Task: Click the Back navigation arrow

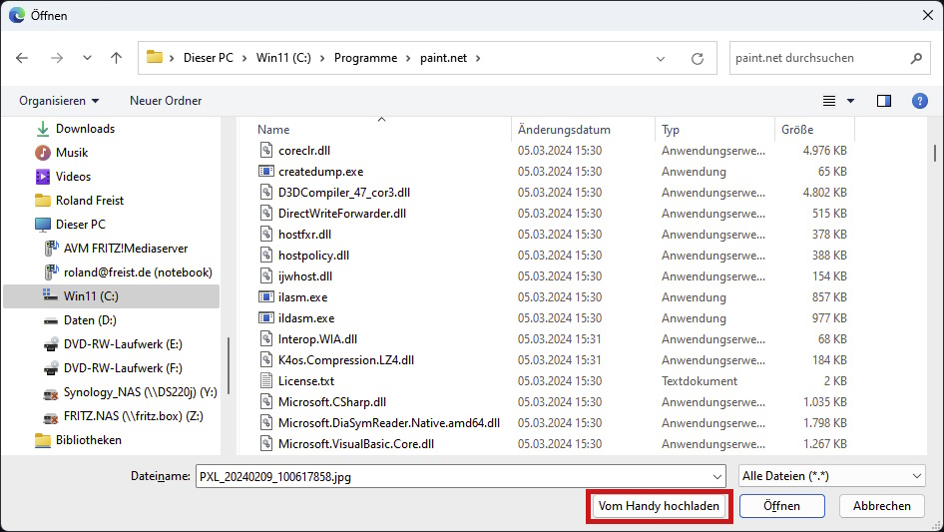Action: pos(23,58)
